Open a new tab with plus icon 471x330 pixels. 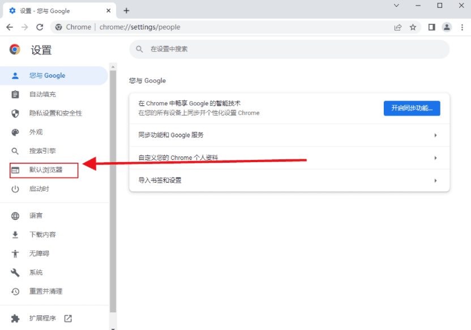coord(126,10)
